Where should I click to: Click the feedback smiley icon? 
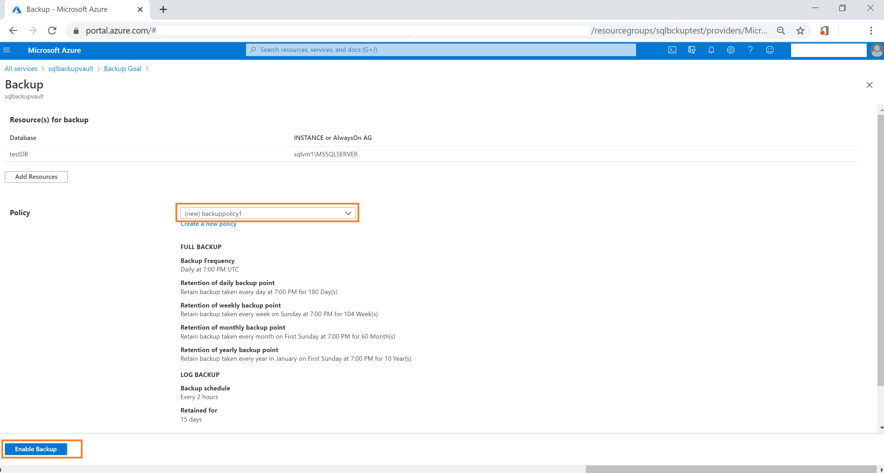[770, 50]
